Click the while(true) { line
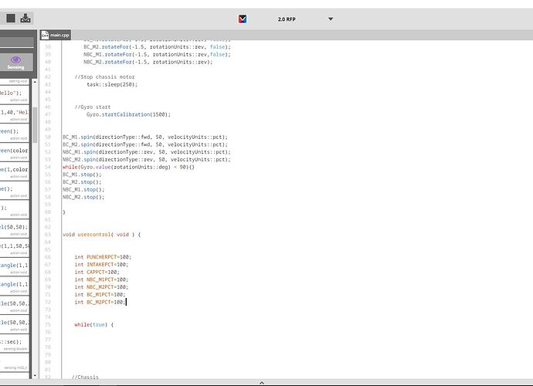533x386 pixels. click(94, 324)
